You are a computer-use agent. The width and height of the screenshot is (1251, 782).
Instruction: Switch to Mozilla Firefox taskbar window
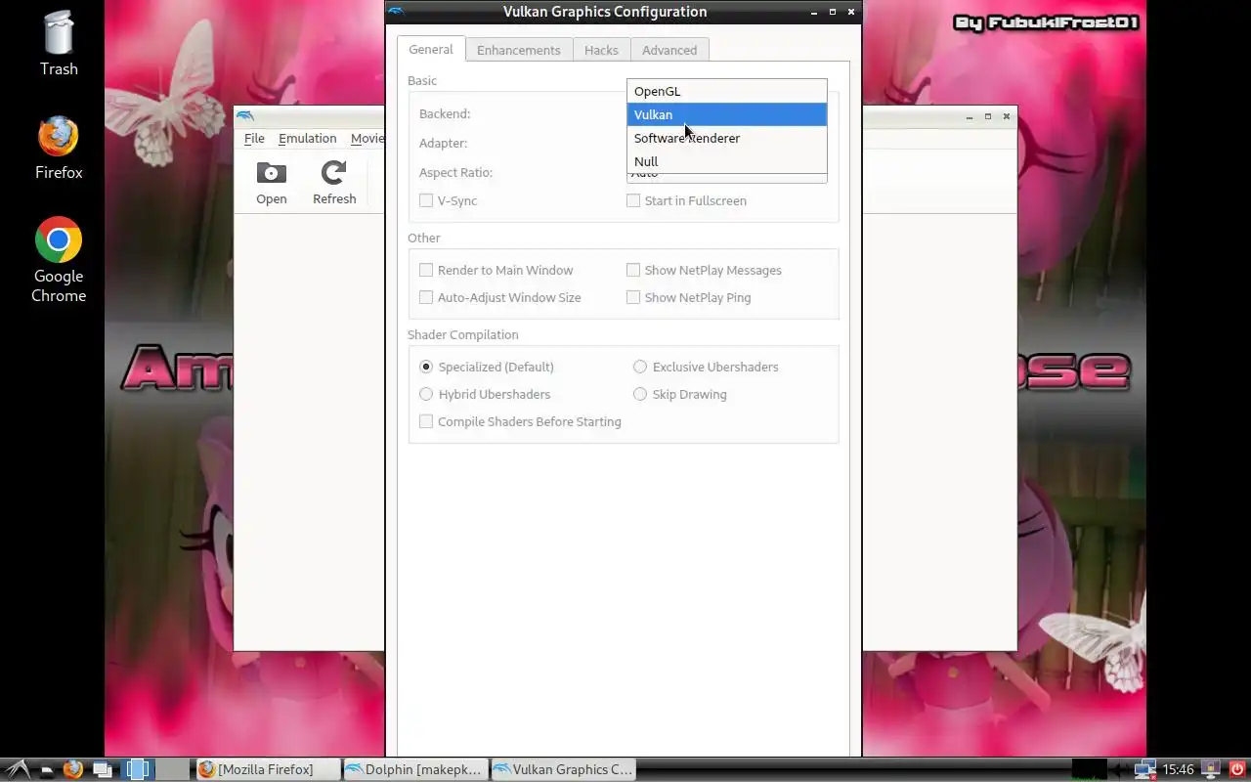point(268,769)
